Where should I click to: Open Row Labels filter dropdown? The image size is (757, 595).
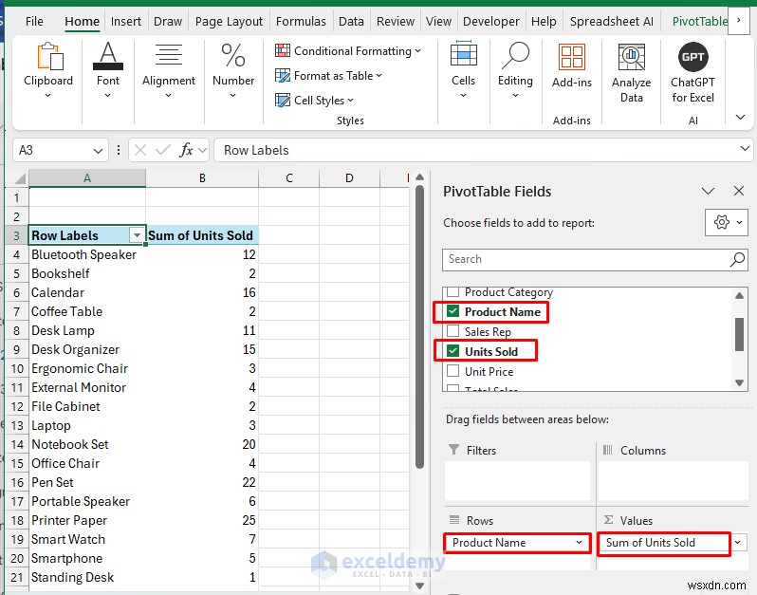click(x=138, y=235)
